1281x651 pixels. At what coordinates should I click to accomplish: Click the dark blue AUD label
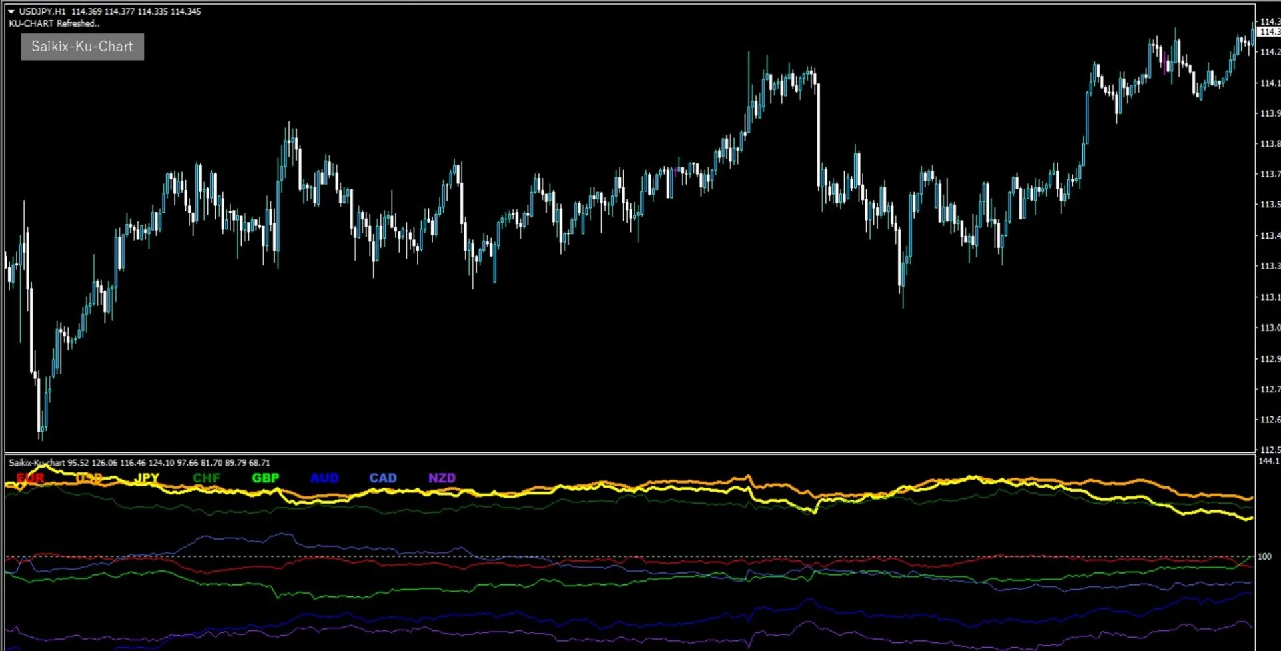[x=324, y=478]
